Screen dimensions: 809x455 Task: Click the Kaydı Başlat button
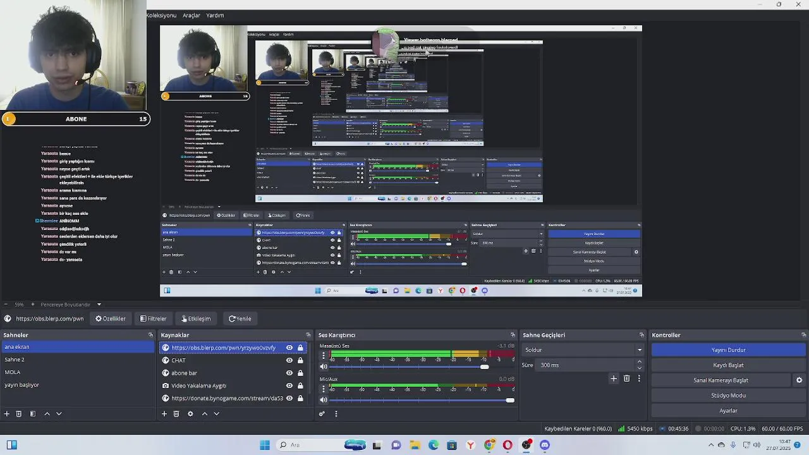pos(728,365)
